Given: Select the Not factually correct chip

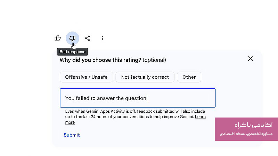Looking at the screenshot, I should click(145, 77).
